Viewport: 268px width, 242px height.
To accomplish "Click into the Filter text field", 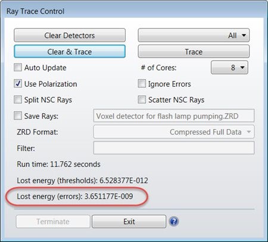I will [x=174, y=148].
